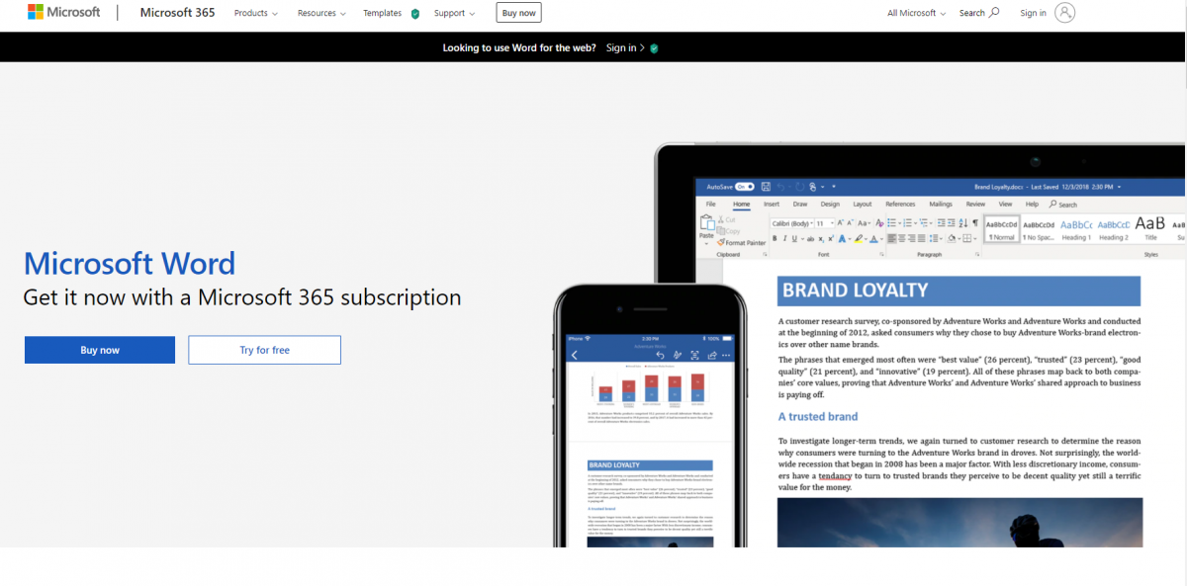This screenshot has height=586, width=1187.
Task: Click the bullet list icon in ribbon
Action: 892,223
